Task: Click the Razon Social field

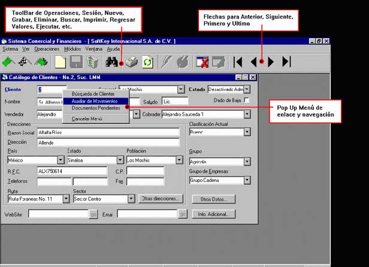Action: [x=108, y=132]
